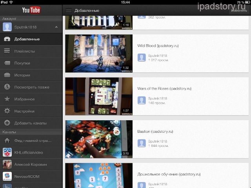Click the Избранное star icon
Screen dimensions: 251x188
[7, 99]
